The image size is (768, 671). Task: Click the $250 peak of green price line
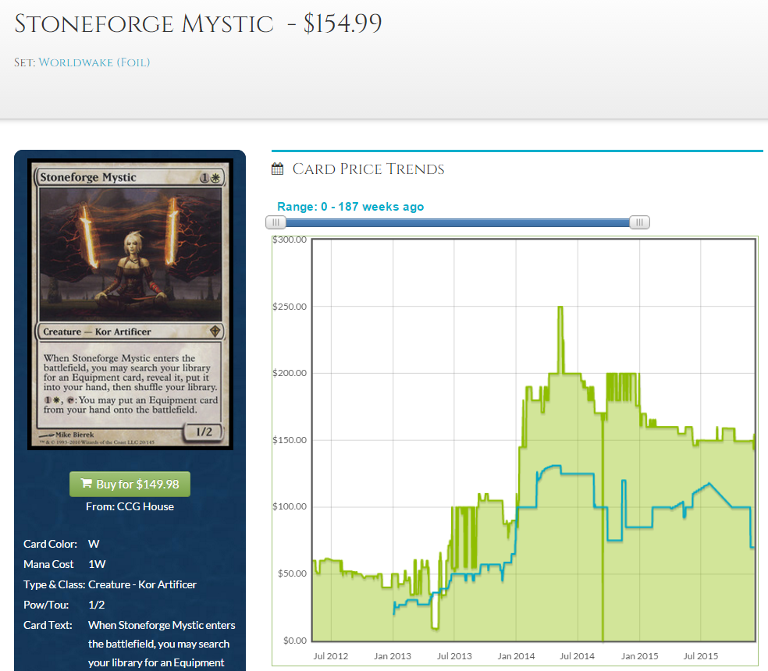(x=560, y=307)
